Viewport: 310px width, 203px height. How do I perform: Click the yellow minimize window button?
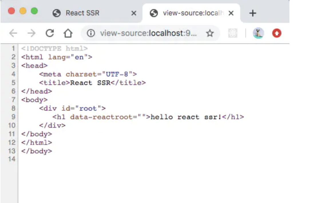click(x=23, y=11)
